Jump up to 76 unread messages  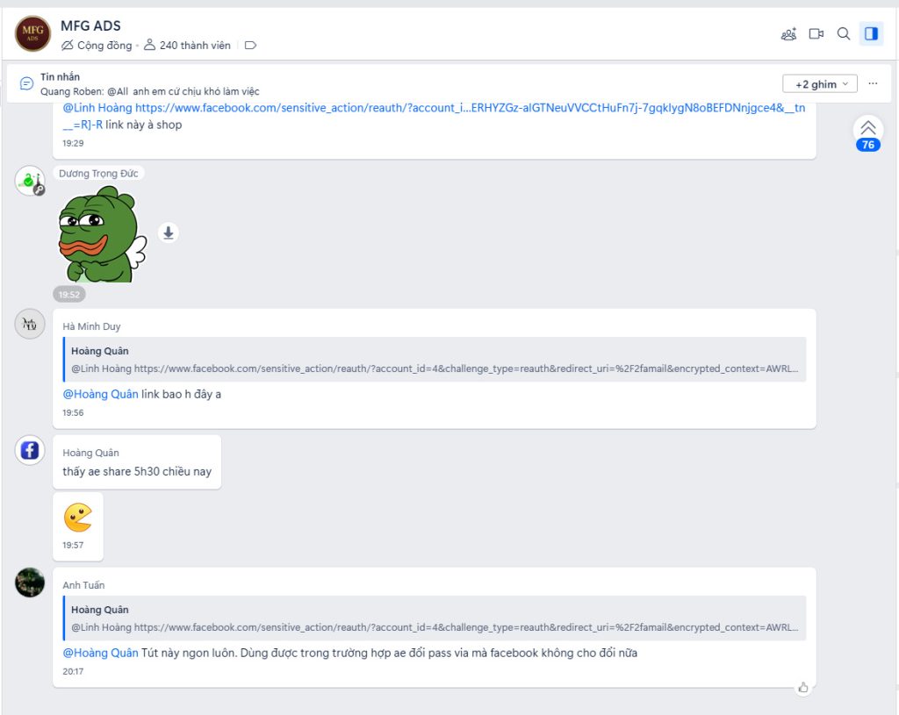(868, 133)
